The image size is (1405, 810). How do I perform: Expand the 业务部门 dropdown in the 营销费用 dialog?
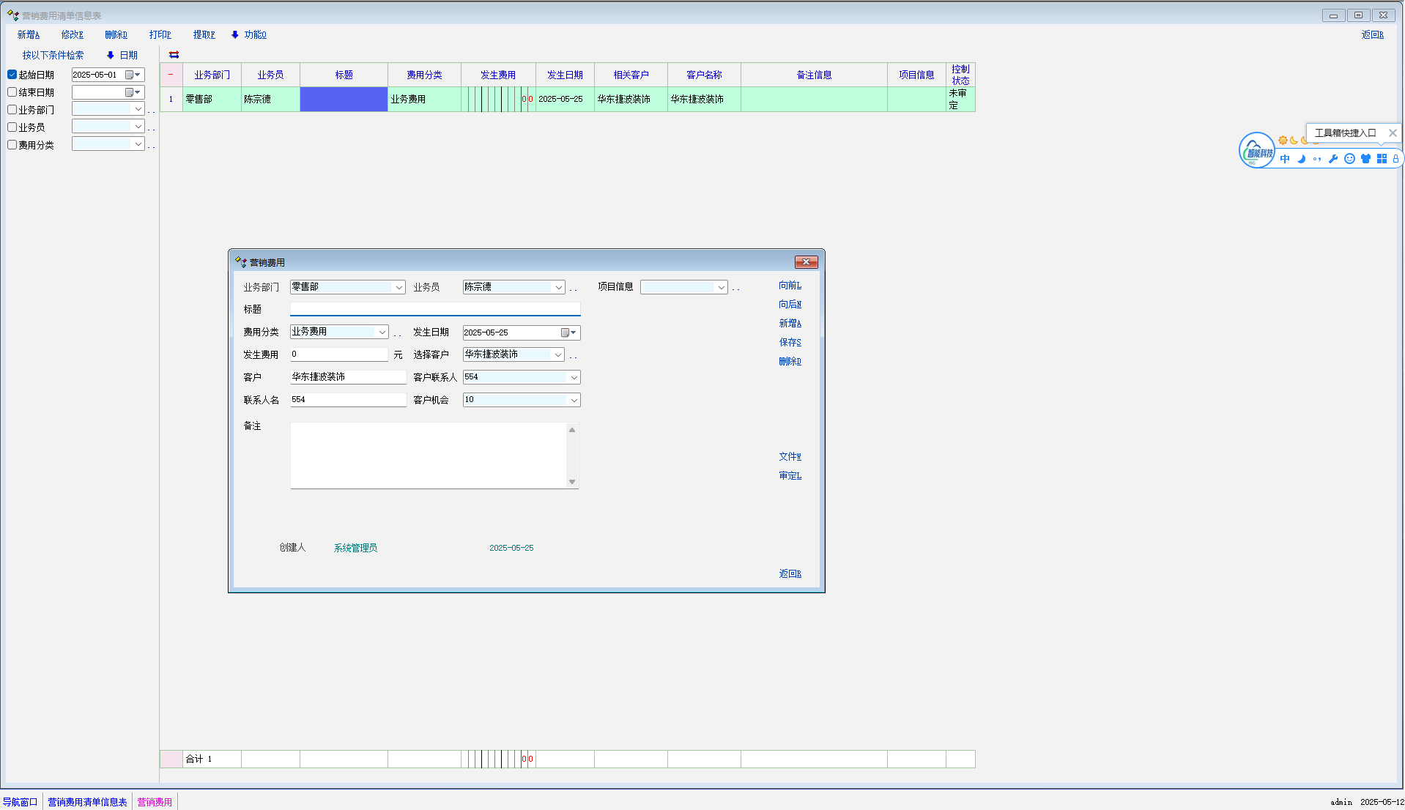coord(398,287)
